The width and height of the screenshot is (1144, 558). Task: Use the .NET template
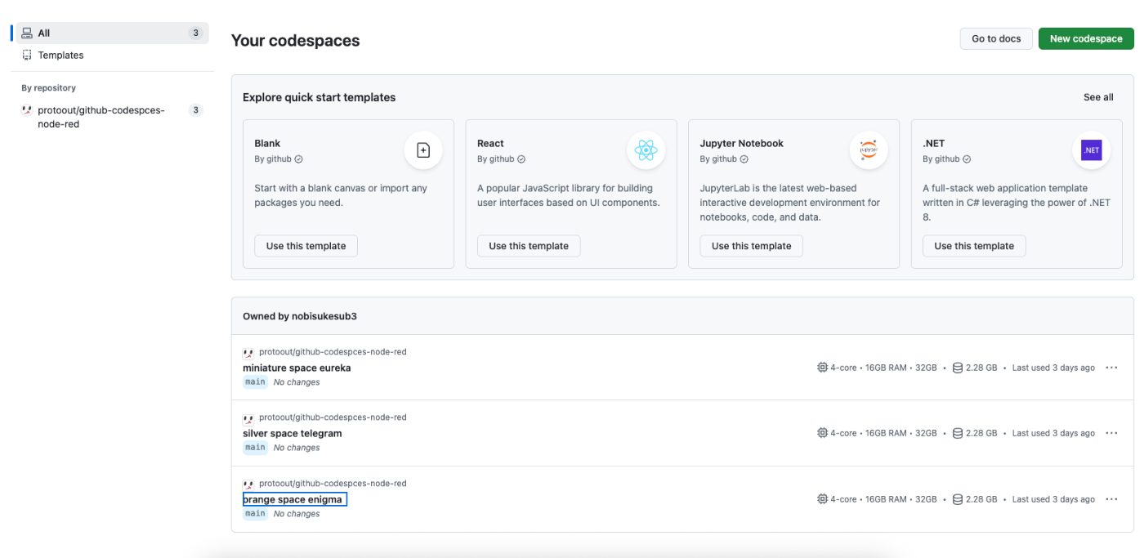click(x=974, y=246)
